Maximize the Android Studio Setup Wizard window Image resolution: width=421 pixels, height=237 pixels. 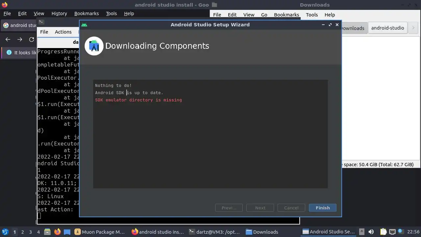point(330,25)
